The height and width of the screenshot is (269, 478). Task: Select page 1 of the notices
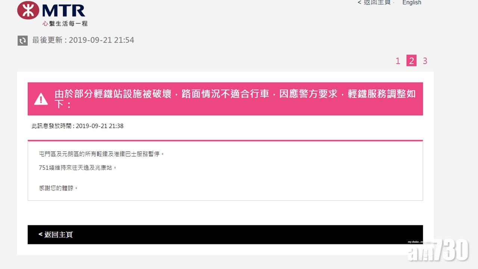[398, 61]
